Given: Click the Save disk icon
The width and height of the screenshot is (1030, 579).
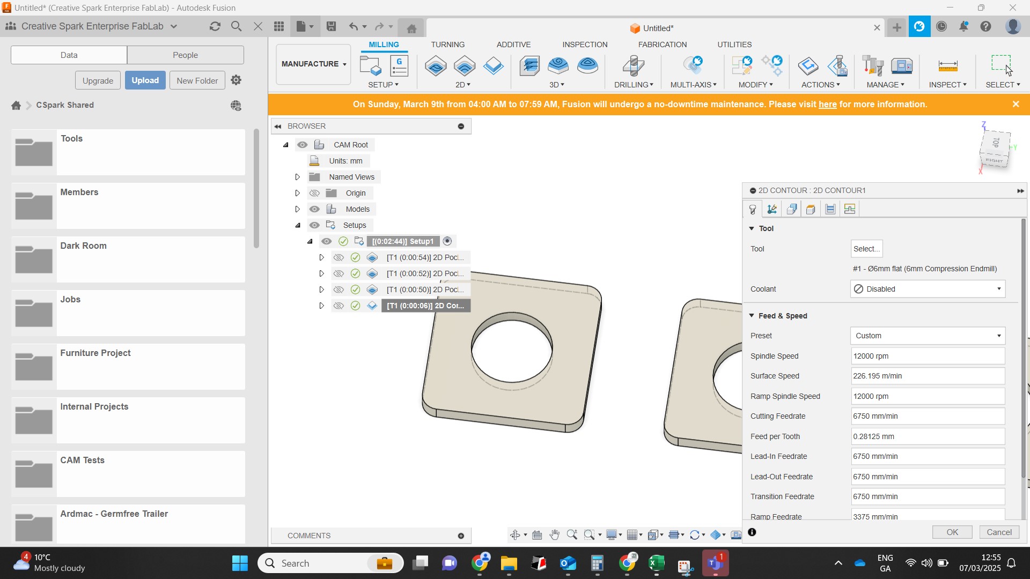Looking at the screenshot, I should point(331,26).
